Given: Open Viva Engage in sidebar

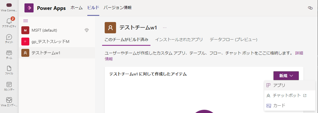Looking at the screenshot, I should (x=9, y=102).
